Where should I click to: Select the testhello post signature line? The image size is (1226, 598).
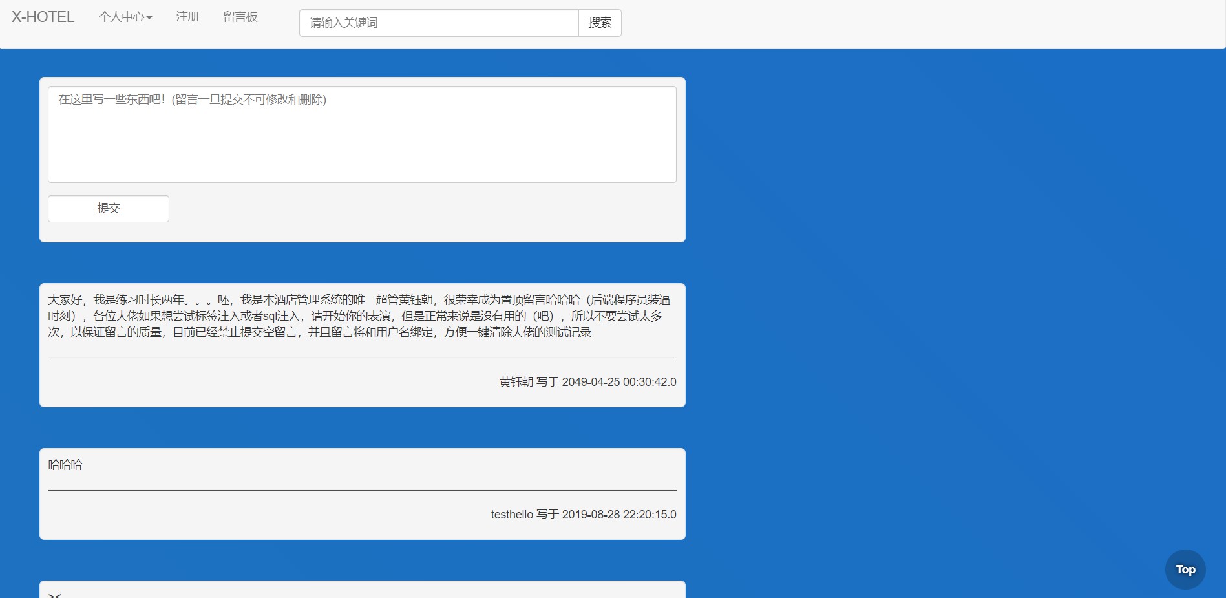584,515
